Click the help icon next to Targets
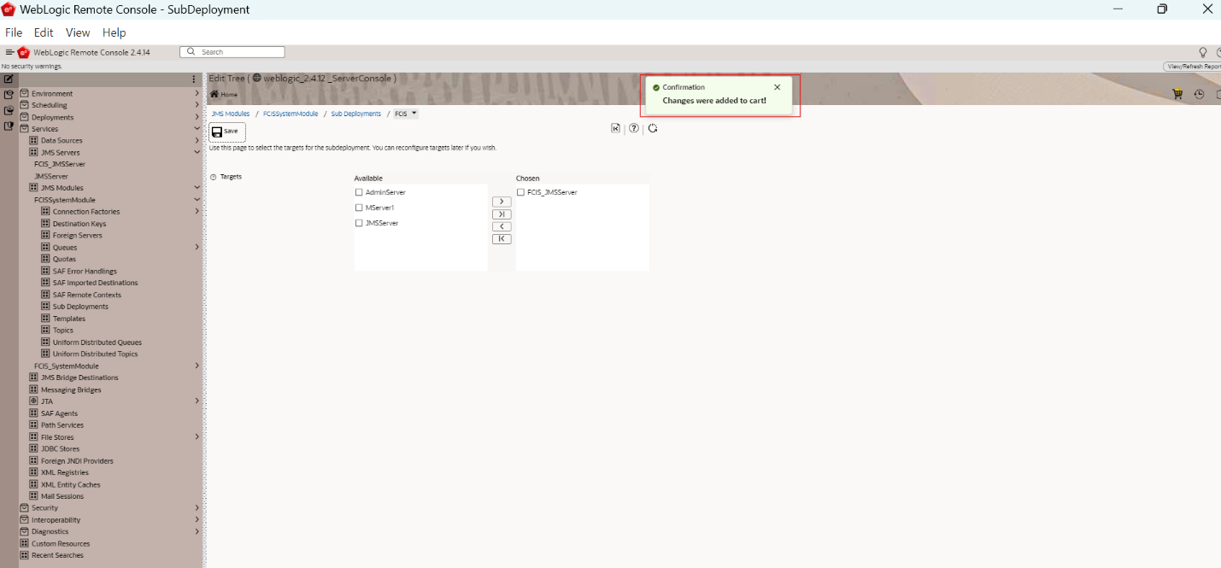The image size is (1221, 568). point(214,177)
